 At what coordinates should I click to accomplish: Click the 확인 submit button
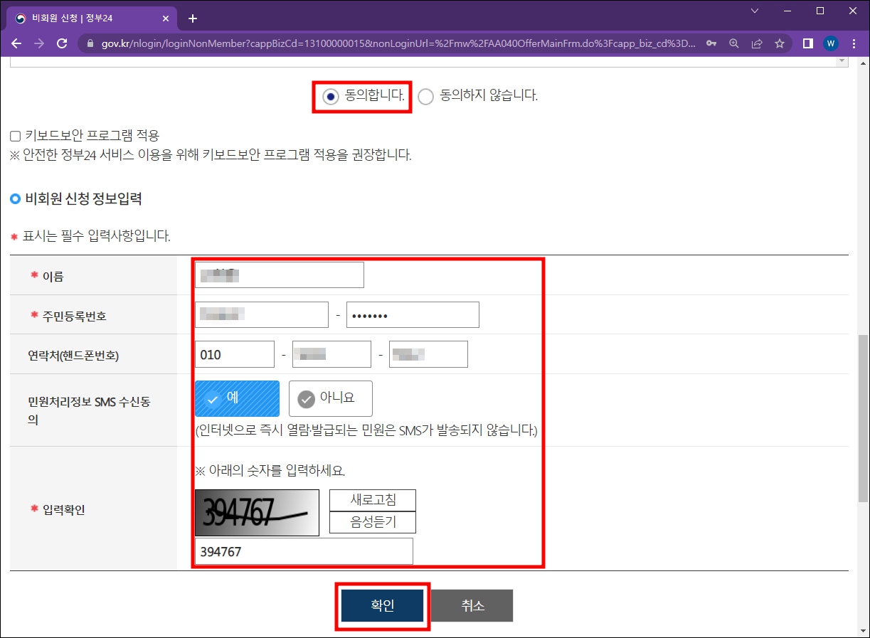[x=382, y=605]
